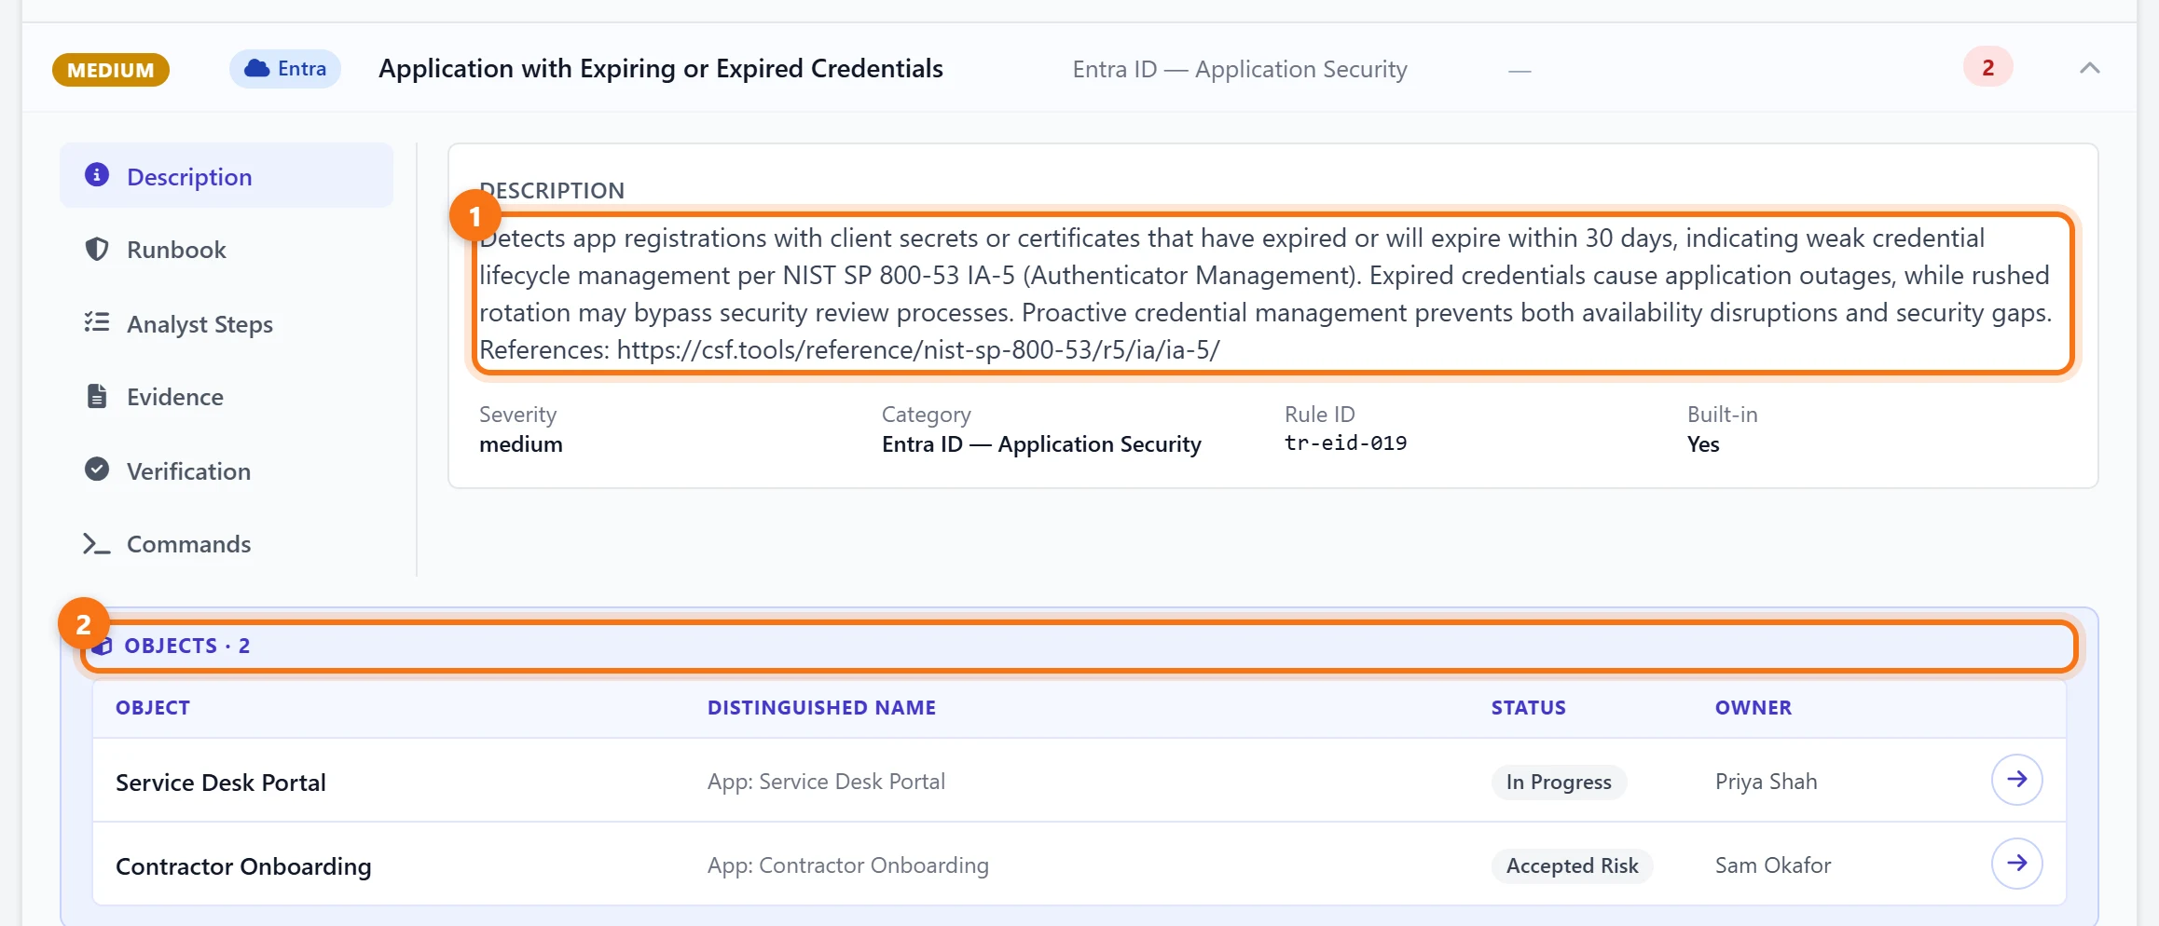Screen dimensions: 2159x926
Task: Click owner Priya Shah
Action: point(1766,782)
